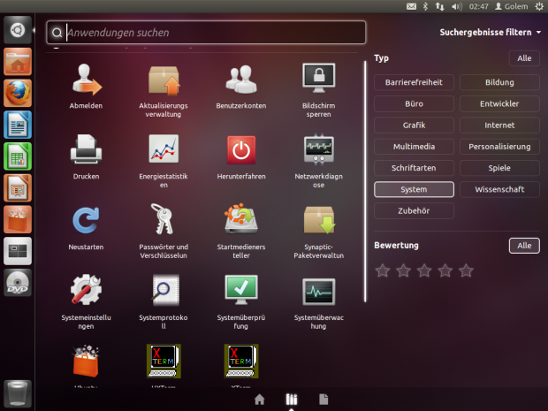Click Firefox in the launcher

click(x=18, y=93)
